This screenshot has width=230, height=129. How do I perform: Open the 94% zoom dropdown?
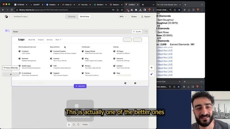coord(123,16)
